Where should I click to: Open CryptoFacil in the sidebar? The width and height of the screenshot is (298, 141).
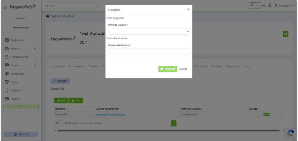[x=18, y=74]
